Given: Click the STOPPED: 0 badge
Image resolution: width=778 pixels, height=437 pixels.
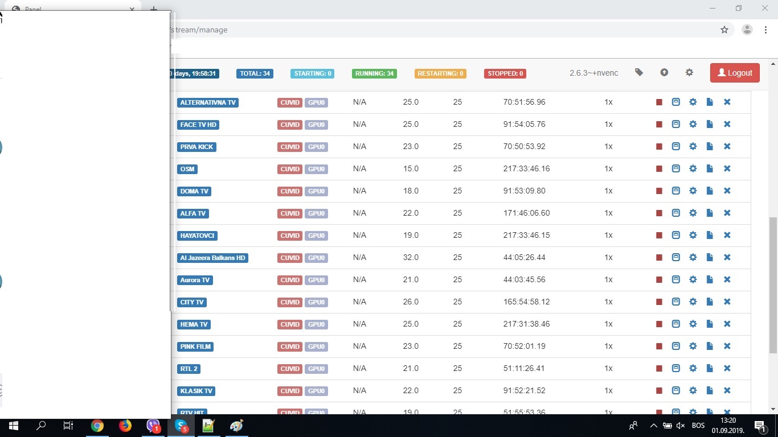Looking at the screenshot, I should coord(505,73).
